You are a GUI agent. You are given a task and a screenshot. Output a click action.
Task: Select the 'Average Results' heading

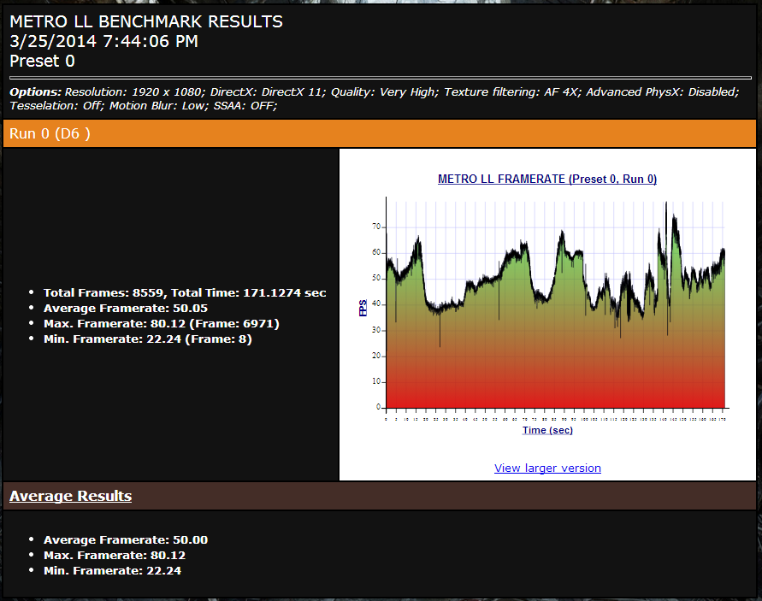70,496
